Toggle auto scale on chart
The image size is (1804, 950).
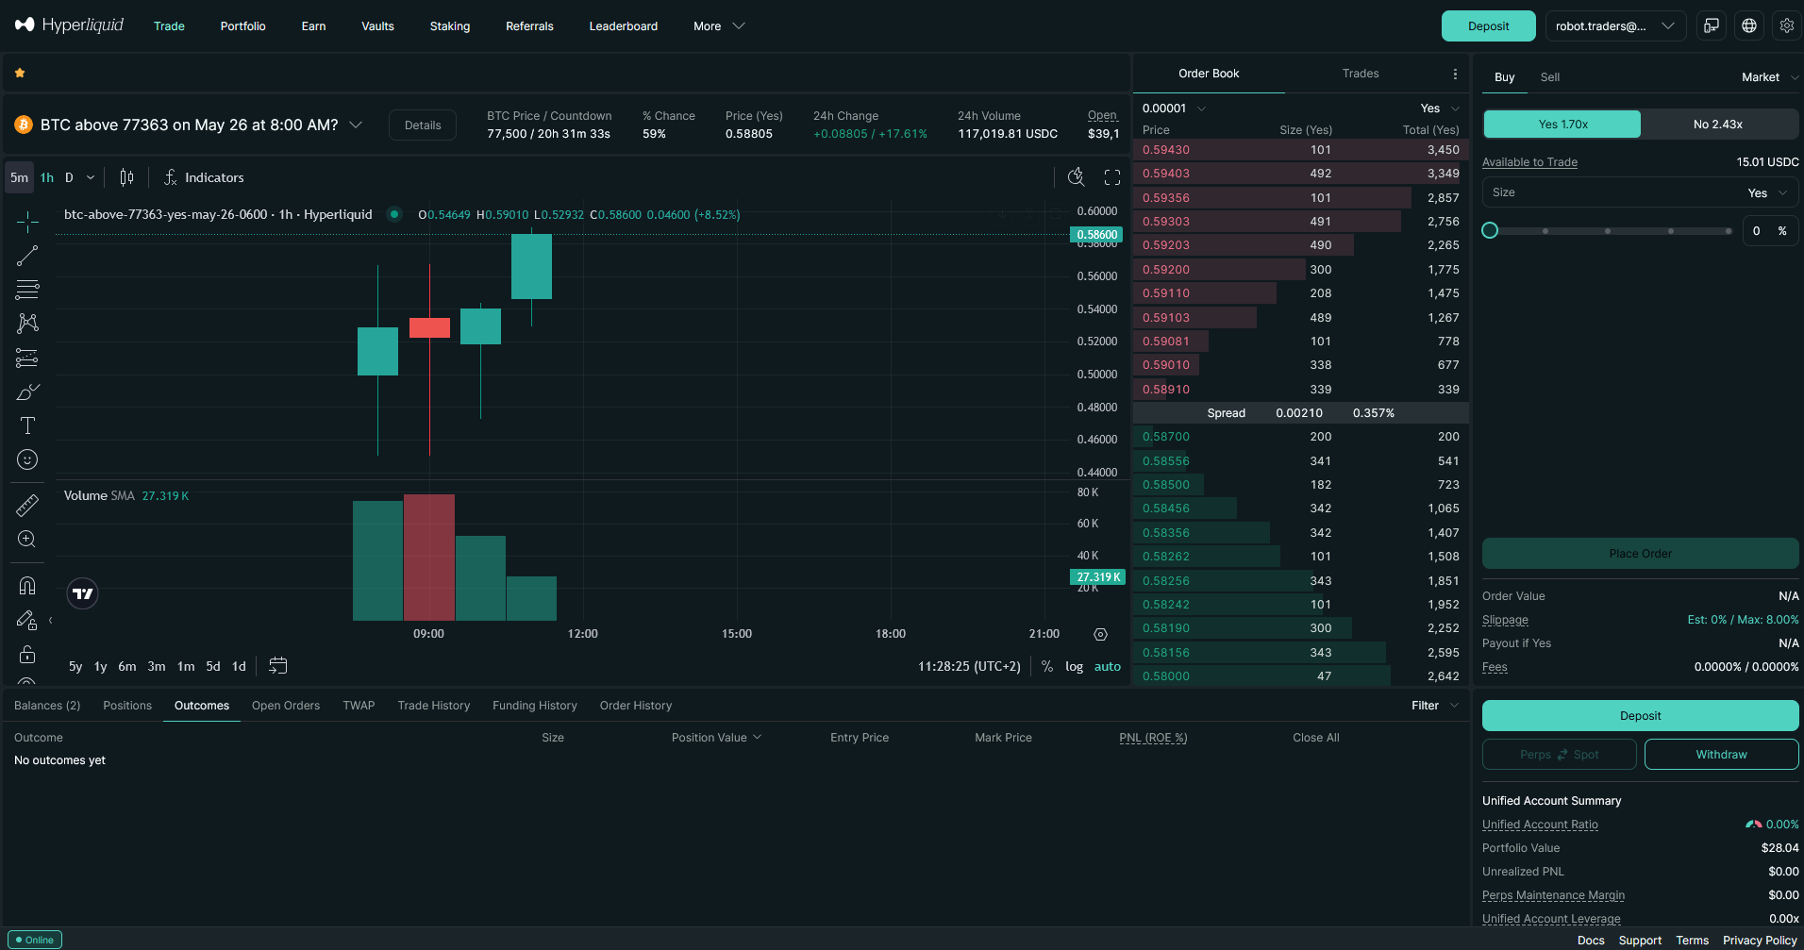[1108, 666]
